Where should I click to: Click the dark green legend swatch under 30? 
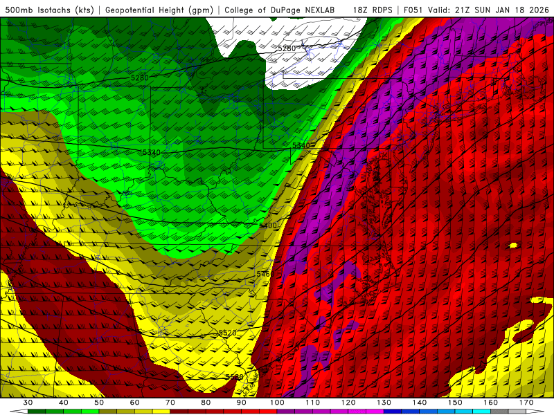coord(37,412)
